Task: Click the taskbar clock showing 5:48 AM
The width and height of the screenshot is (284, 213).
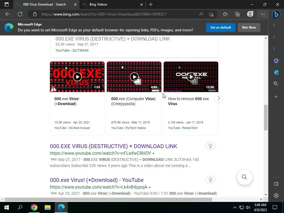Action: click(x=260, y=207)
